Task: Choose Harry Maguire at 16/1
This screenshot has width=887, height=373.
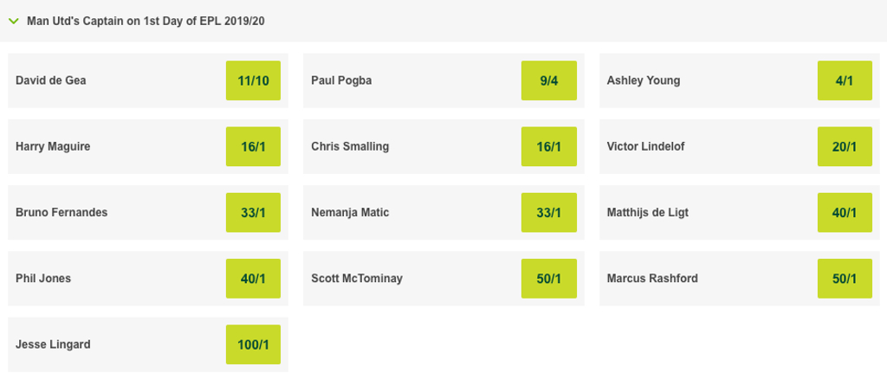Action: [x=253, y=146]
